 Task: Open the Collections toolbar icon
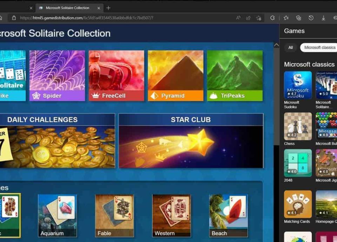pyautogui.click(x=298, y=18)
